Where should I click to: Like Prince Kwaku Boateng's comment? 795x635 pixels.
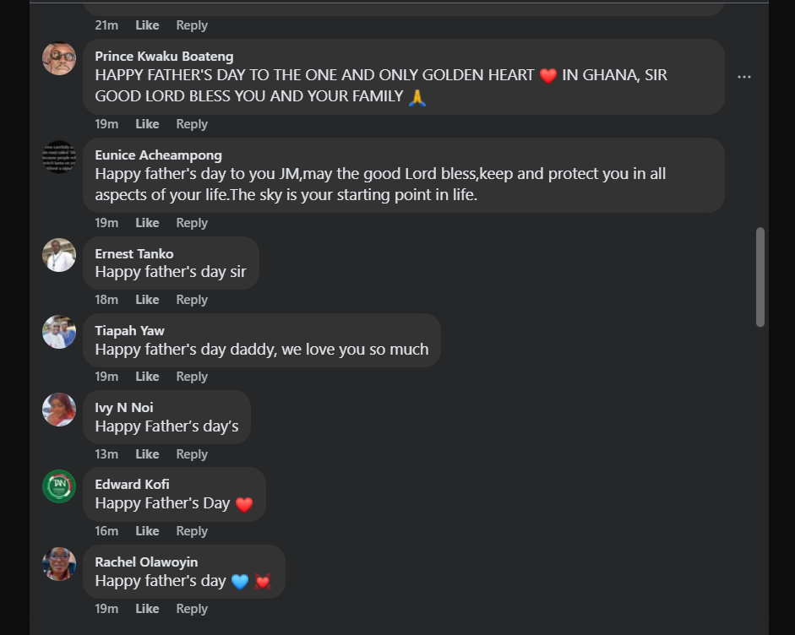[x=147, y=124]
